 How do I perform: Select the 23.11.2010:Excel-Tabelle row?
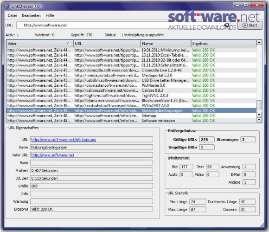[x=132, y=55]
